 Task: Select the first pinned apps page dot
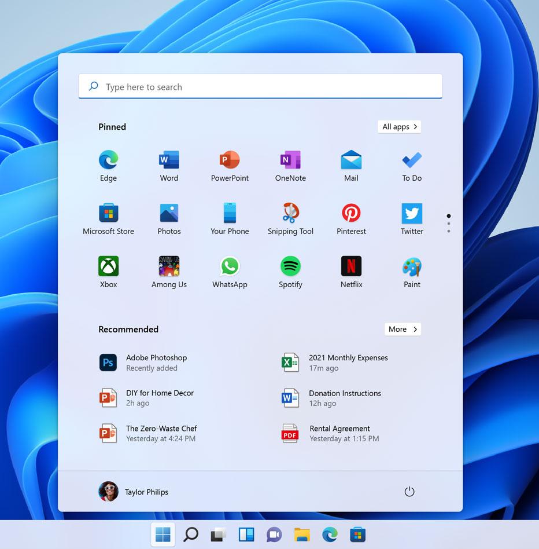[448, 215]
